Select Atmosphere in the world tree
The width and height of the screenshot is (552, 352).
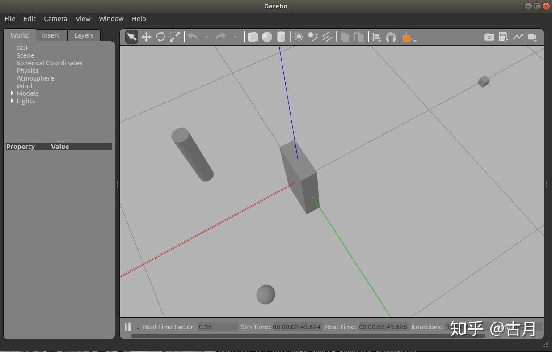tap(35, 78)
